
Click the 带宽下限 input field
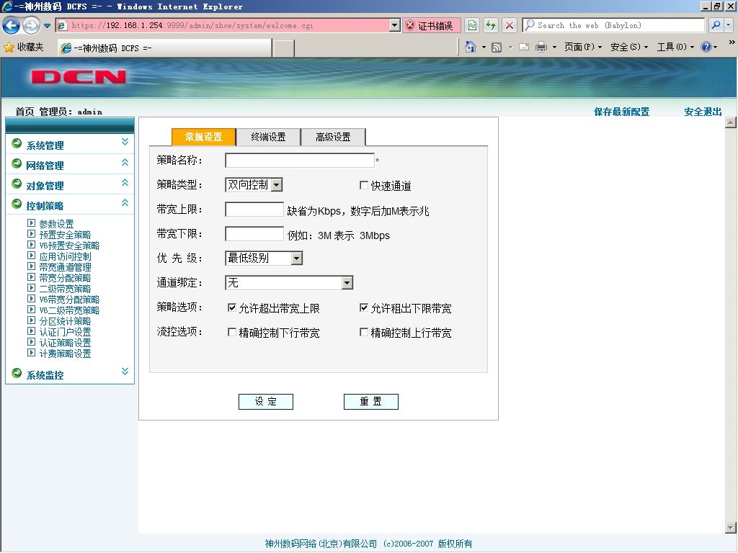point(254,234)
